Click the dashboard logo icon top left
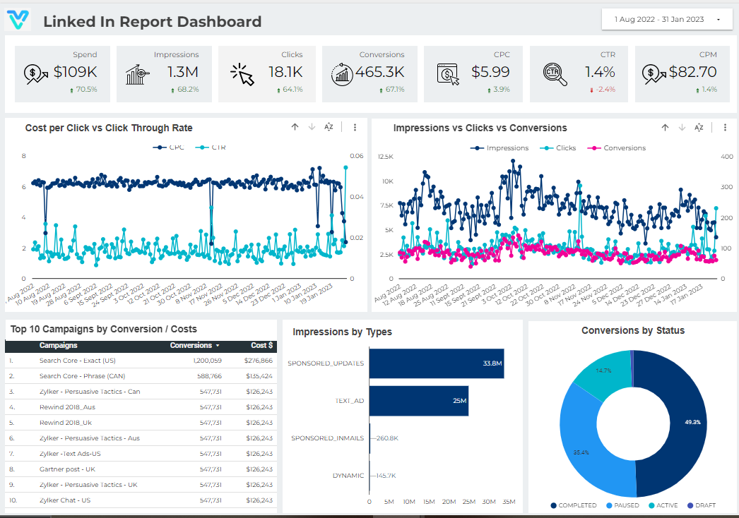739x518 pixels. (18, 18)
